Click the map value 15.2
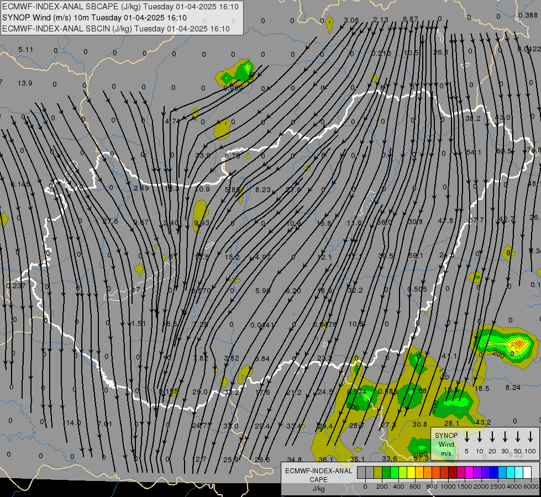This screenshot has height=497, width=541. tap(232, 257)
